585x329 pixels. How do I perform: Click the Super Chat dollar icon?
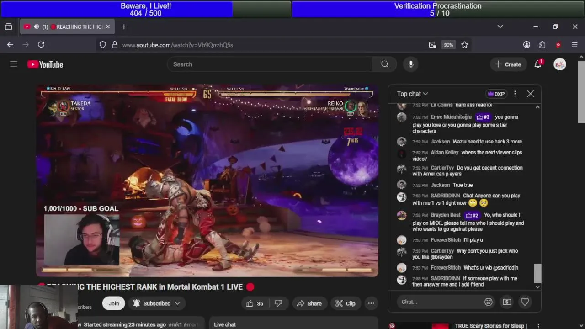507,302
